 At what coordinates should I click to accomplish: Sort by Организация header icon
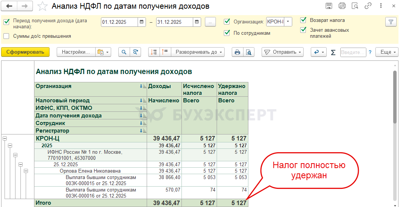tap(143, 87)
